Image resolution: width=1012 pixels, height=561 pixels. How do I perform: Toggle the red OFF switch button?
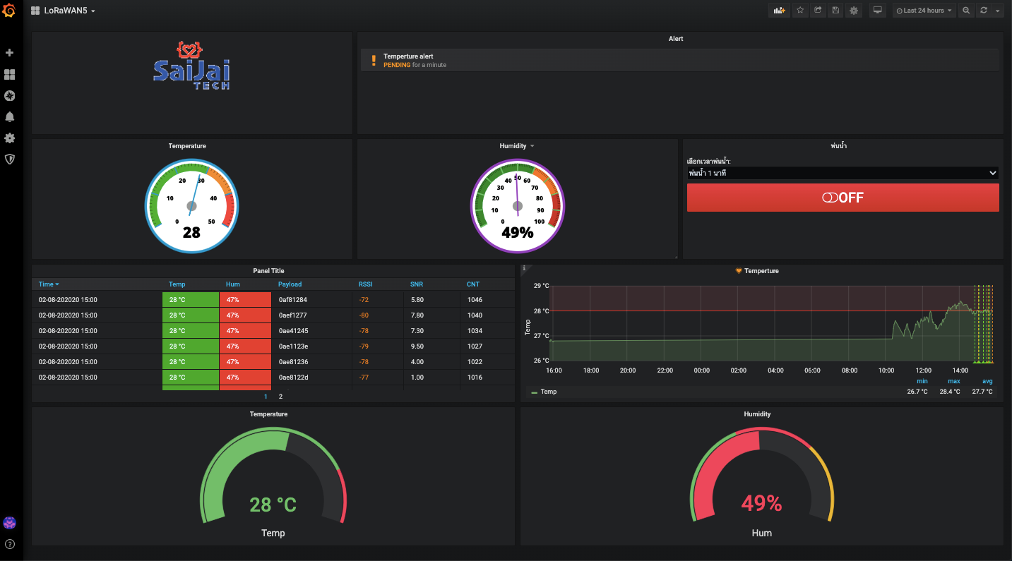pyautogui.click(x=843, y=198)
